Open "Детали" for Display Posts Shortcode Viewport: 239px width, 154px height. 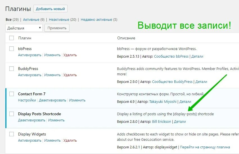click(180, 122)
